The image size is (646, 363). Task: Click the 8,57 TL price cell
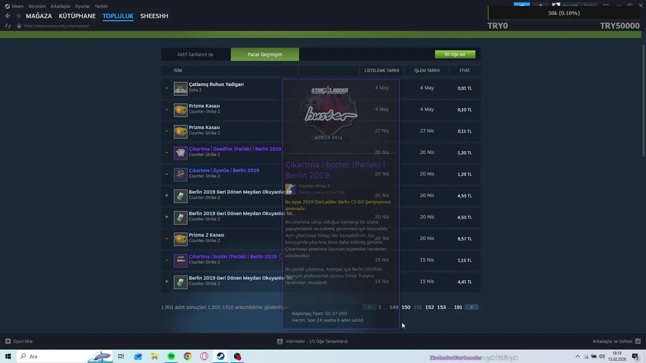[x=465, y=239]
